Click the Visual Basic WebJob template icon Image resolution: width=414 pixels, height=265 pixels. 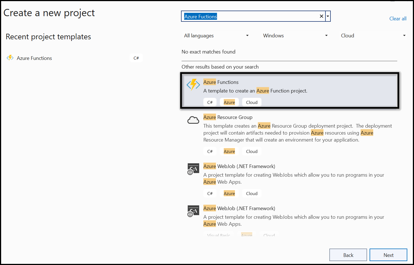point(193,211)
